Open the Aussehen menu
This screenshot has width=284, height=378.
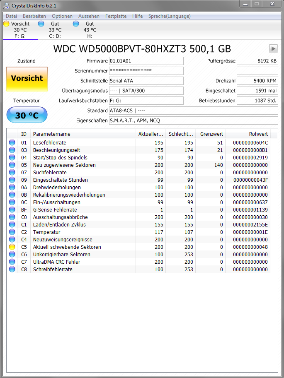tap(89, 16)
